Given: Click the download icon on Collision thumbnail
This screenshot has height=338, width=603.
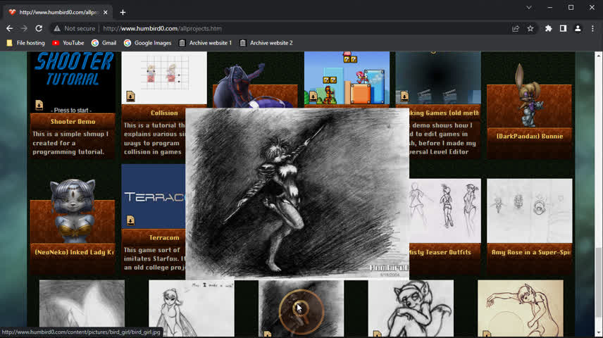Looking at the screenshot, I should [130, 96].
